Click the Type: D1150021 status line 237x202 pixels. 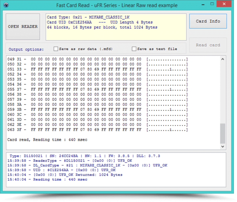[85, 156]
